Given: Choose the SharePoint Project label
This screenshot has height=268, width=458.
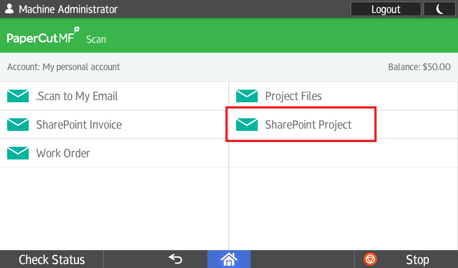Looking at the screenshot, I should pos(308,125).
